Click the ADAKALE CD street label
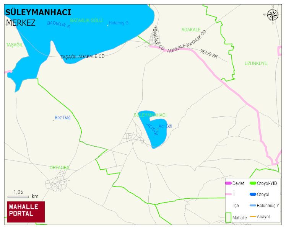The image size is (286, 229). click(158, 38)
